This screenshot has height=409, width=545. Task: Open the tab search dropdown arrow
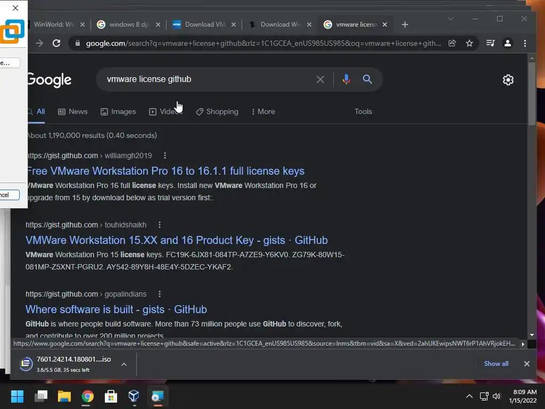[x=451, y=19]
